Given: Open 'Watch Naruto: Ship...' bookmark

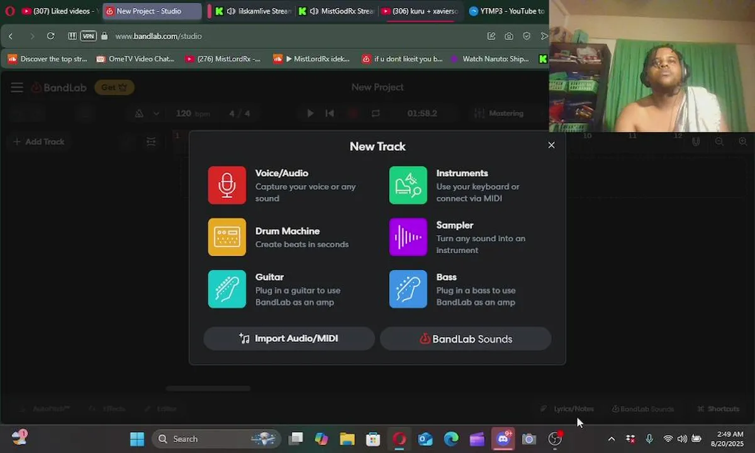Looking at the screenshot, I should coord(491,59).
